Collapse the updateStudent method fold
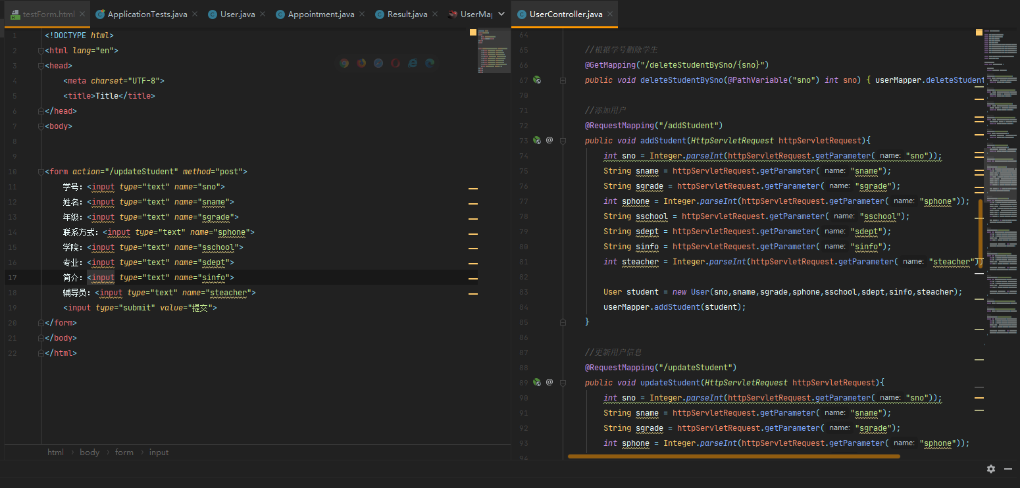The width and height of the screenshot is (1020, 488). [563, 383]
